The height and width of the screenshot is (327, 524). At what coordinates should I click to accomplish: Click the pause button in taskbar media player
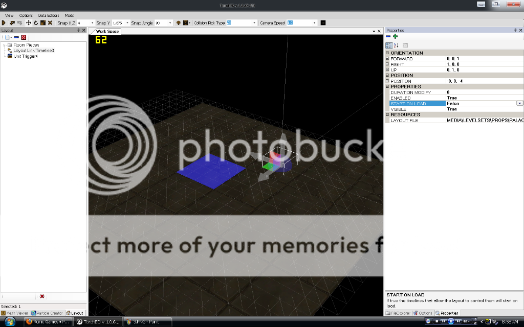click(451, 321)
